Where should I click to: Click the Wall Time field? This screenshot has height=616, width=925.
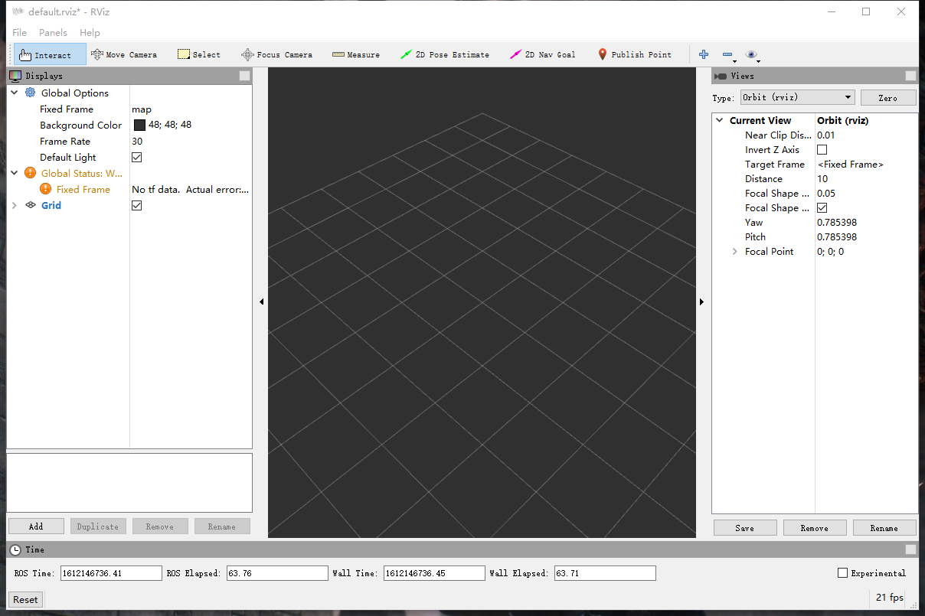click(434, 573)
